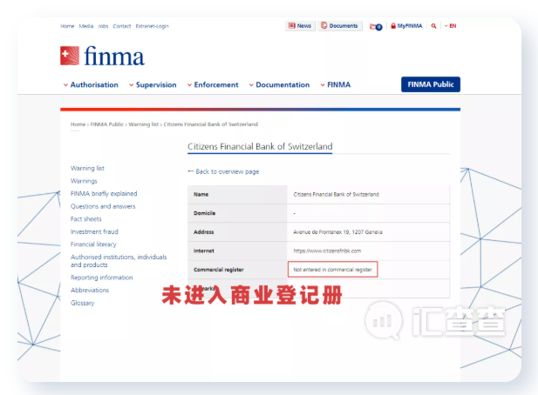538x395 pixels.
Task: Open the Home link in top bar
Action: [67, 26]
